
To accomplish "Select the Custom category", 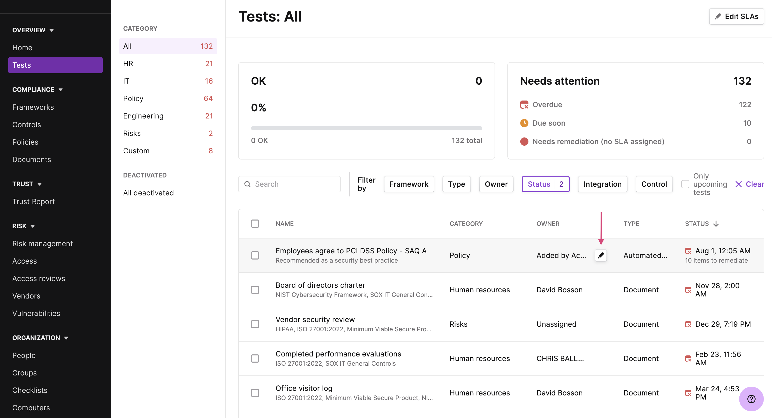I will pos(168,151).
